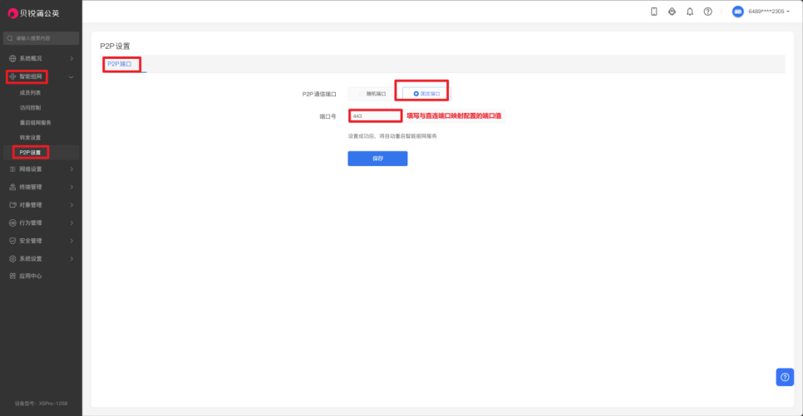Go to 转发设置 page
The width and height of the screenshot is (803, 416).
(31, 137)
